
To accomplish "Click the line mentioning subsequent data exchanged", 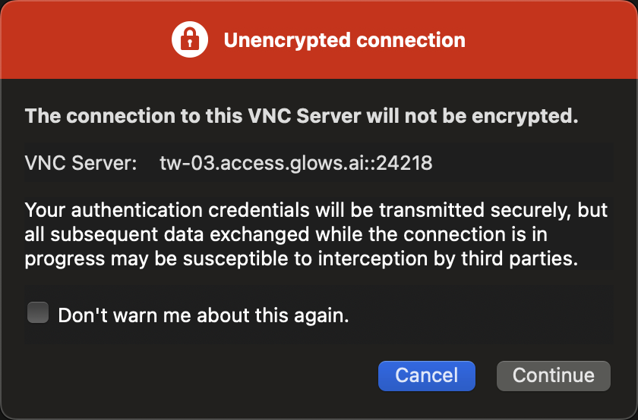I will coord(286,234).
